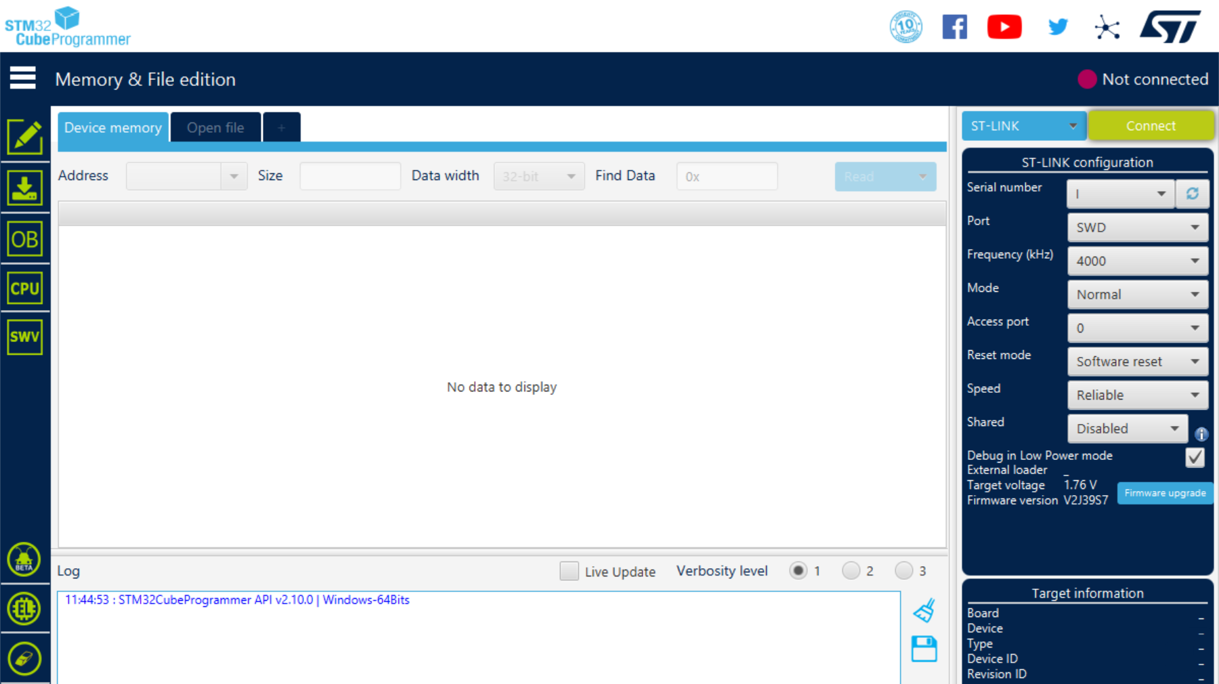1219x684 pixels.
Task: Open the ST community network icon
Action: 1107,28
